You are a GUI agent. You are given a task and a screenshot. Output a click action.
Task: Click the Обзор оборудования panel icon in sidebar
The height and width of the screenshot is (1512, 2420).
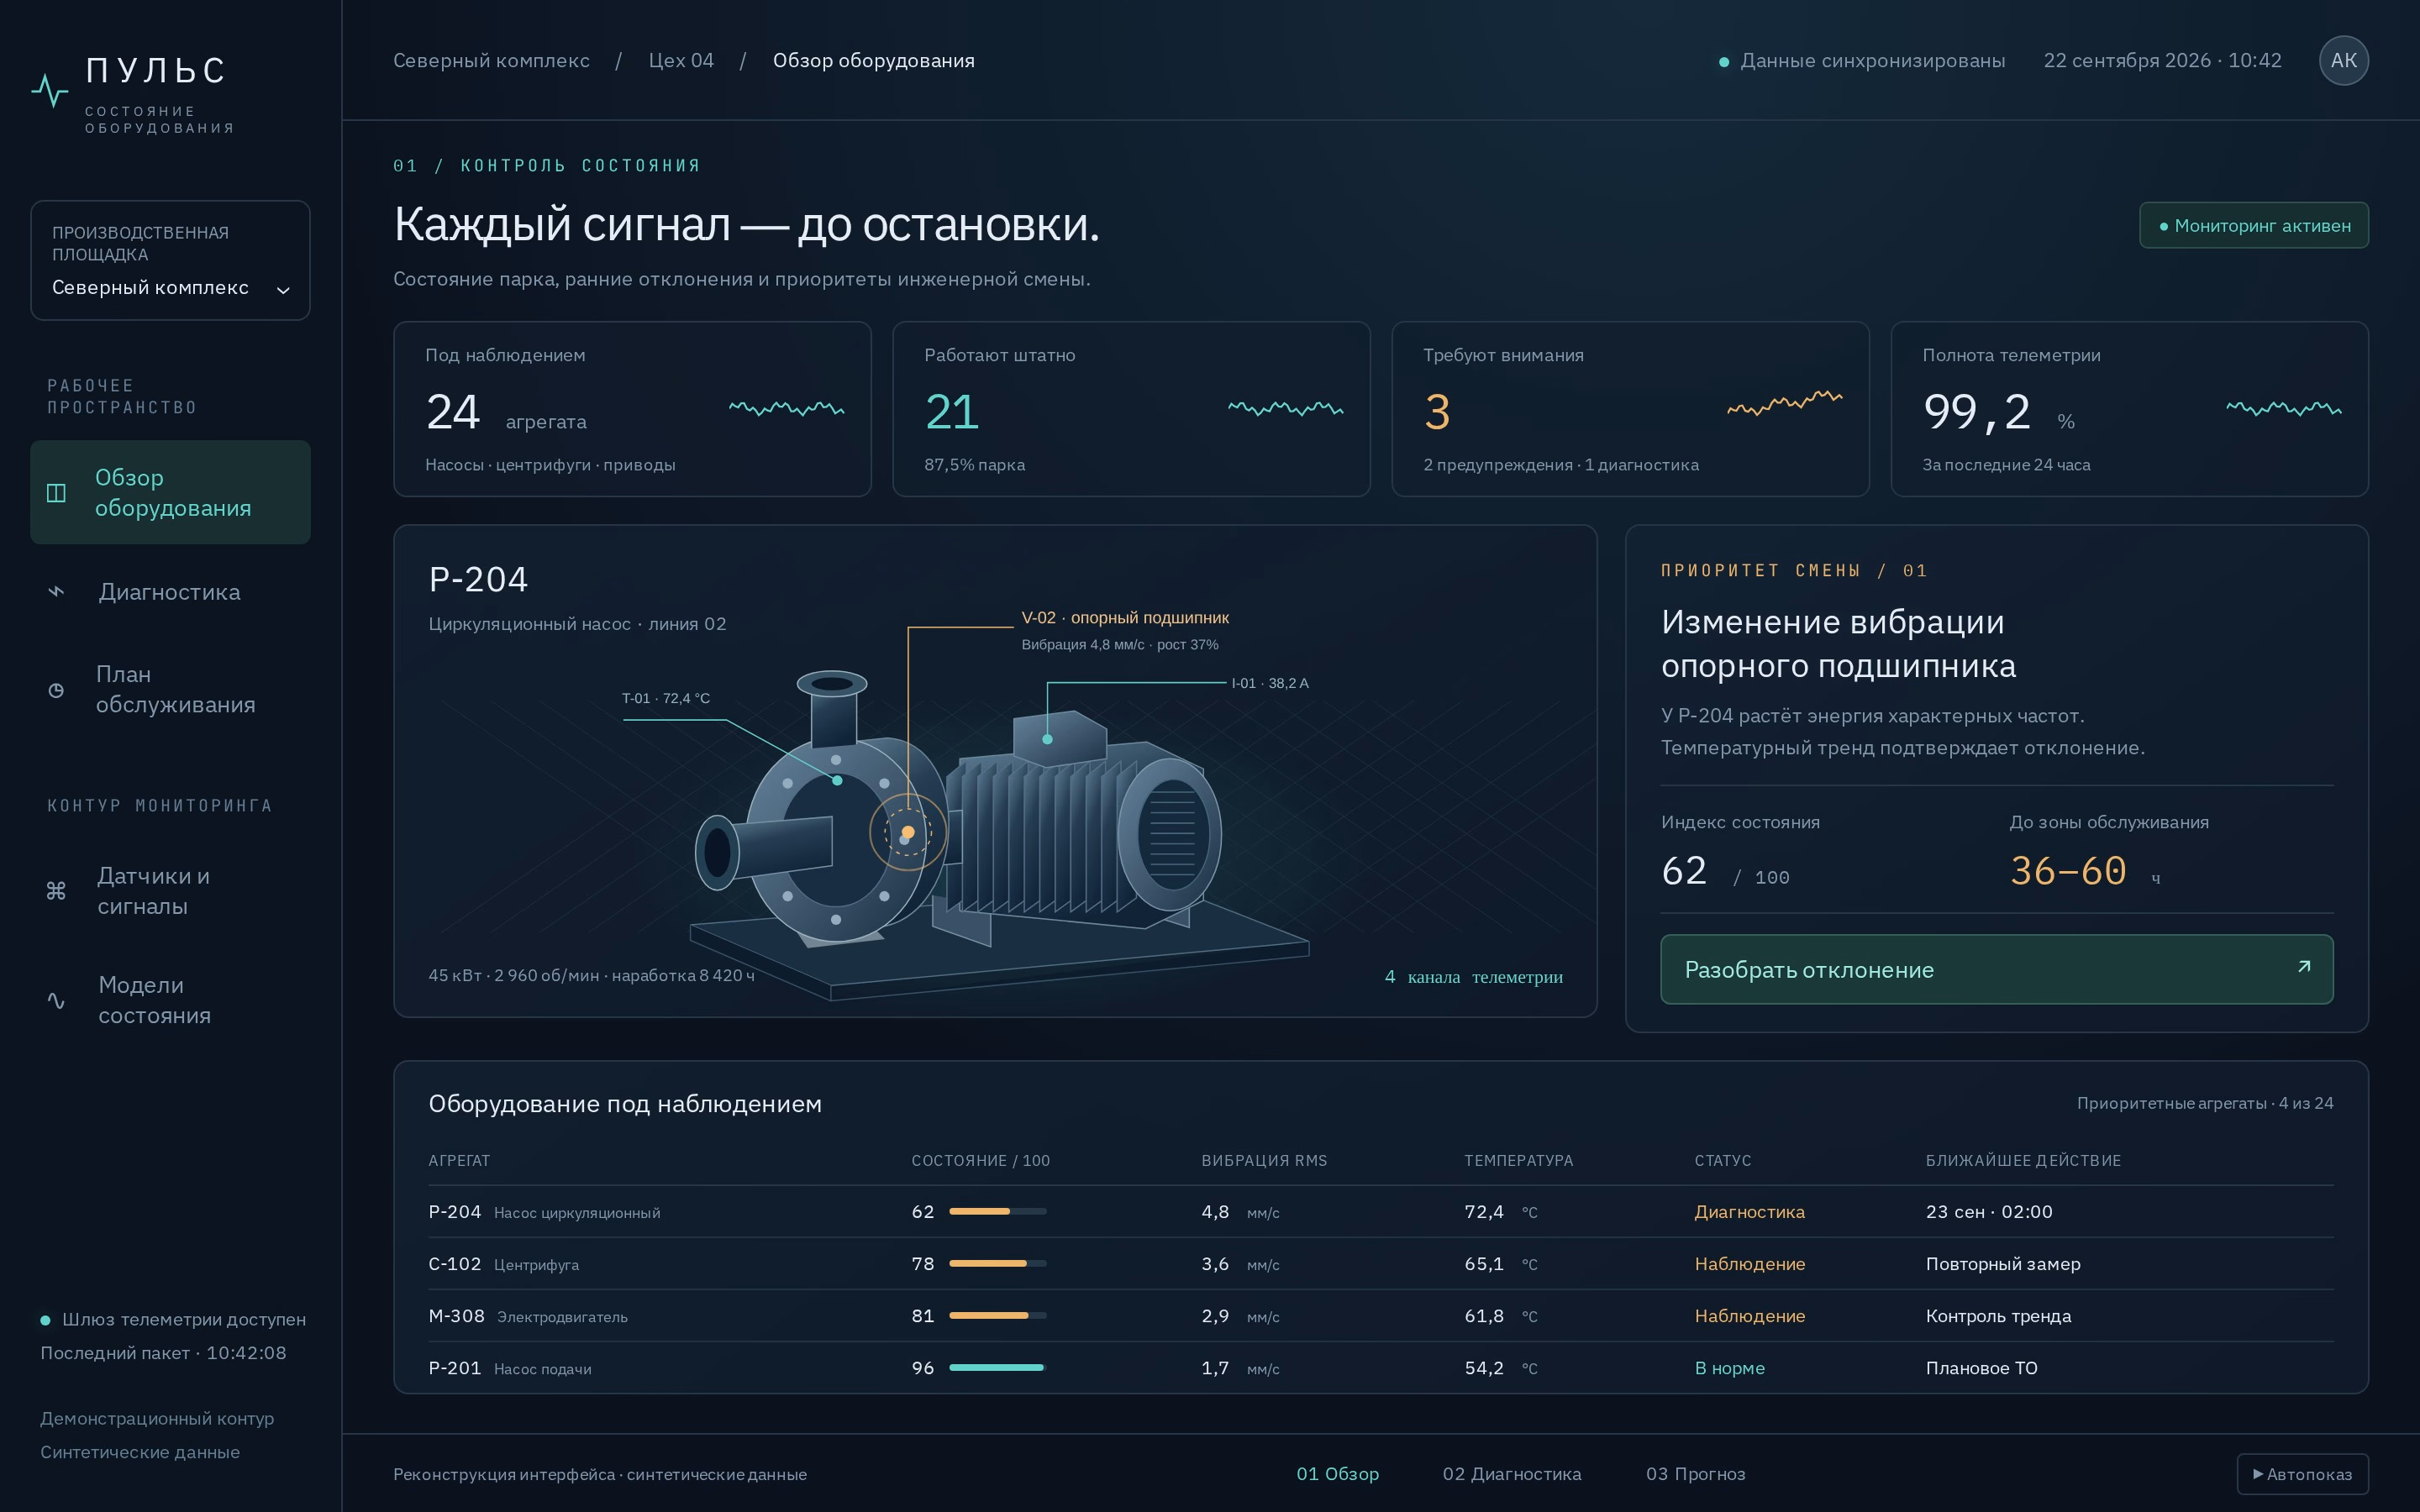(56, 493)
